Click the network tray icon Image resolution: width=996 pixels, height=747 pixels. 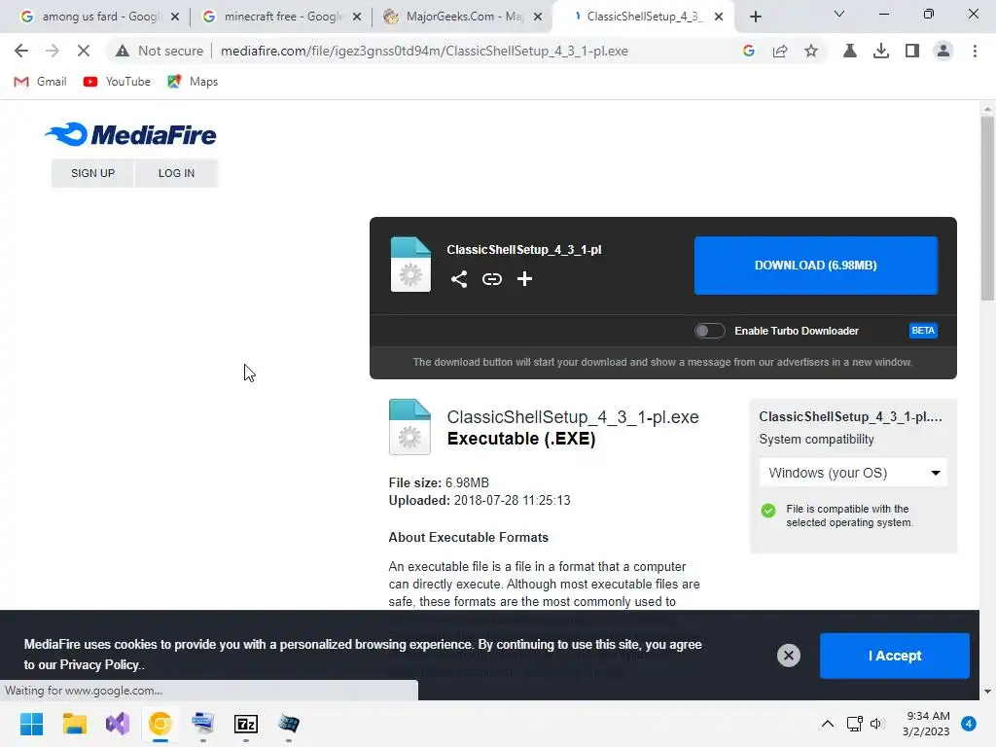coord(854,724)
